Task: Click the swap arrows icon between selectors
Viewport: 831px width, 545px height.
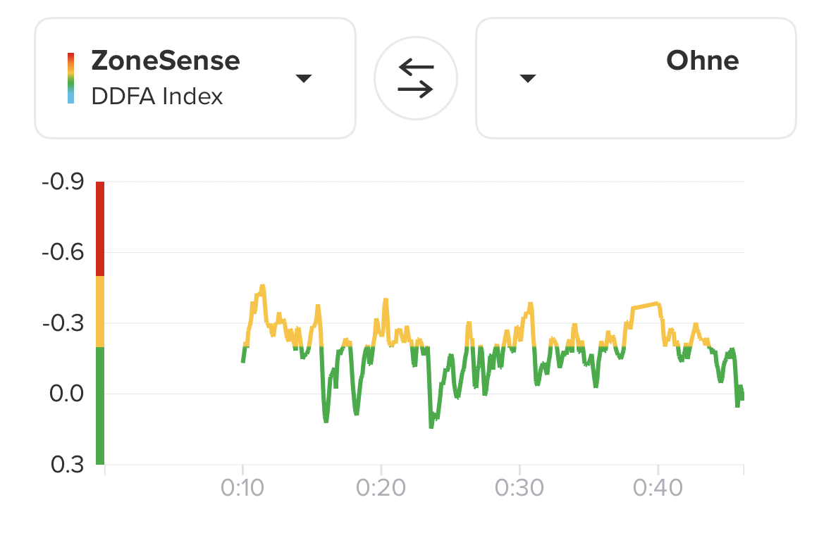Action: (416, 78)
